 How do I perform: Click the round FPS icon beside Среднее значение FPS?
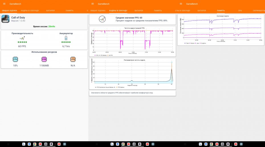click(x=102, y=19)
